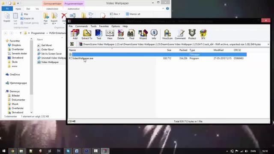The height and width of the screenshot is (154, 274).
Task: Open the blue Fil tab in Explorer
Action: point(7,9)
